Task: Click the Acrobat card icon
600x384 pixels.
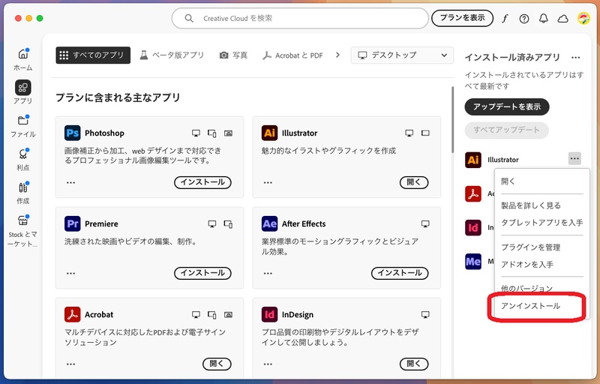Action: tap(72, 314)
